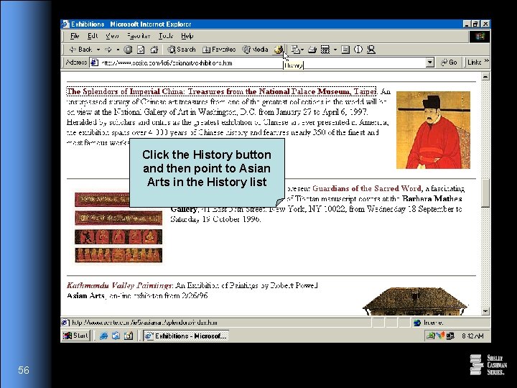Open the Edit button dropdown arrow
Image resolution: width=517 pixels, height=388 pixels.
(335, 50)
